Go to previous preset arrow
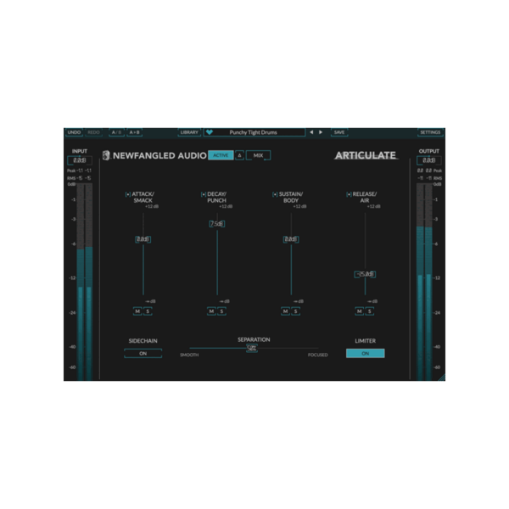This screenshot has height=509, width=509. [311, 132]
